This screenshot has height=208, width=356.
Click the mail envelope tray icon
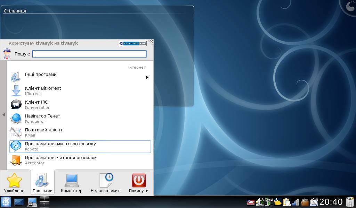pos(314,202)
